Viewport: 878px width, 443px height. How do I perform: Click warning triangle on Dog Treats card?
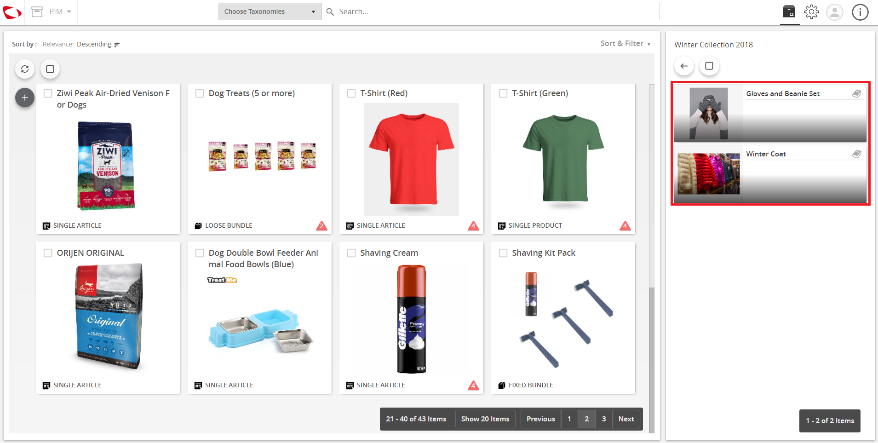321,225
